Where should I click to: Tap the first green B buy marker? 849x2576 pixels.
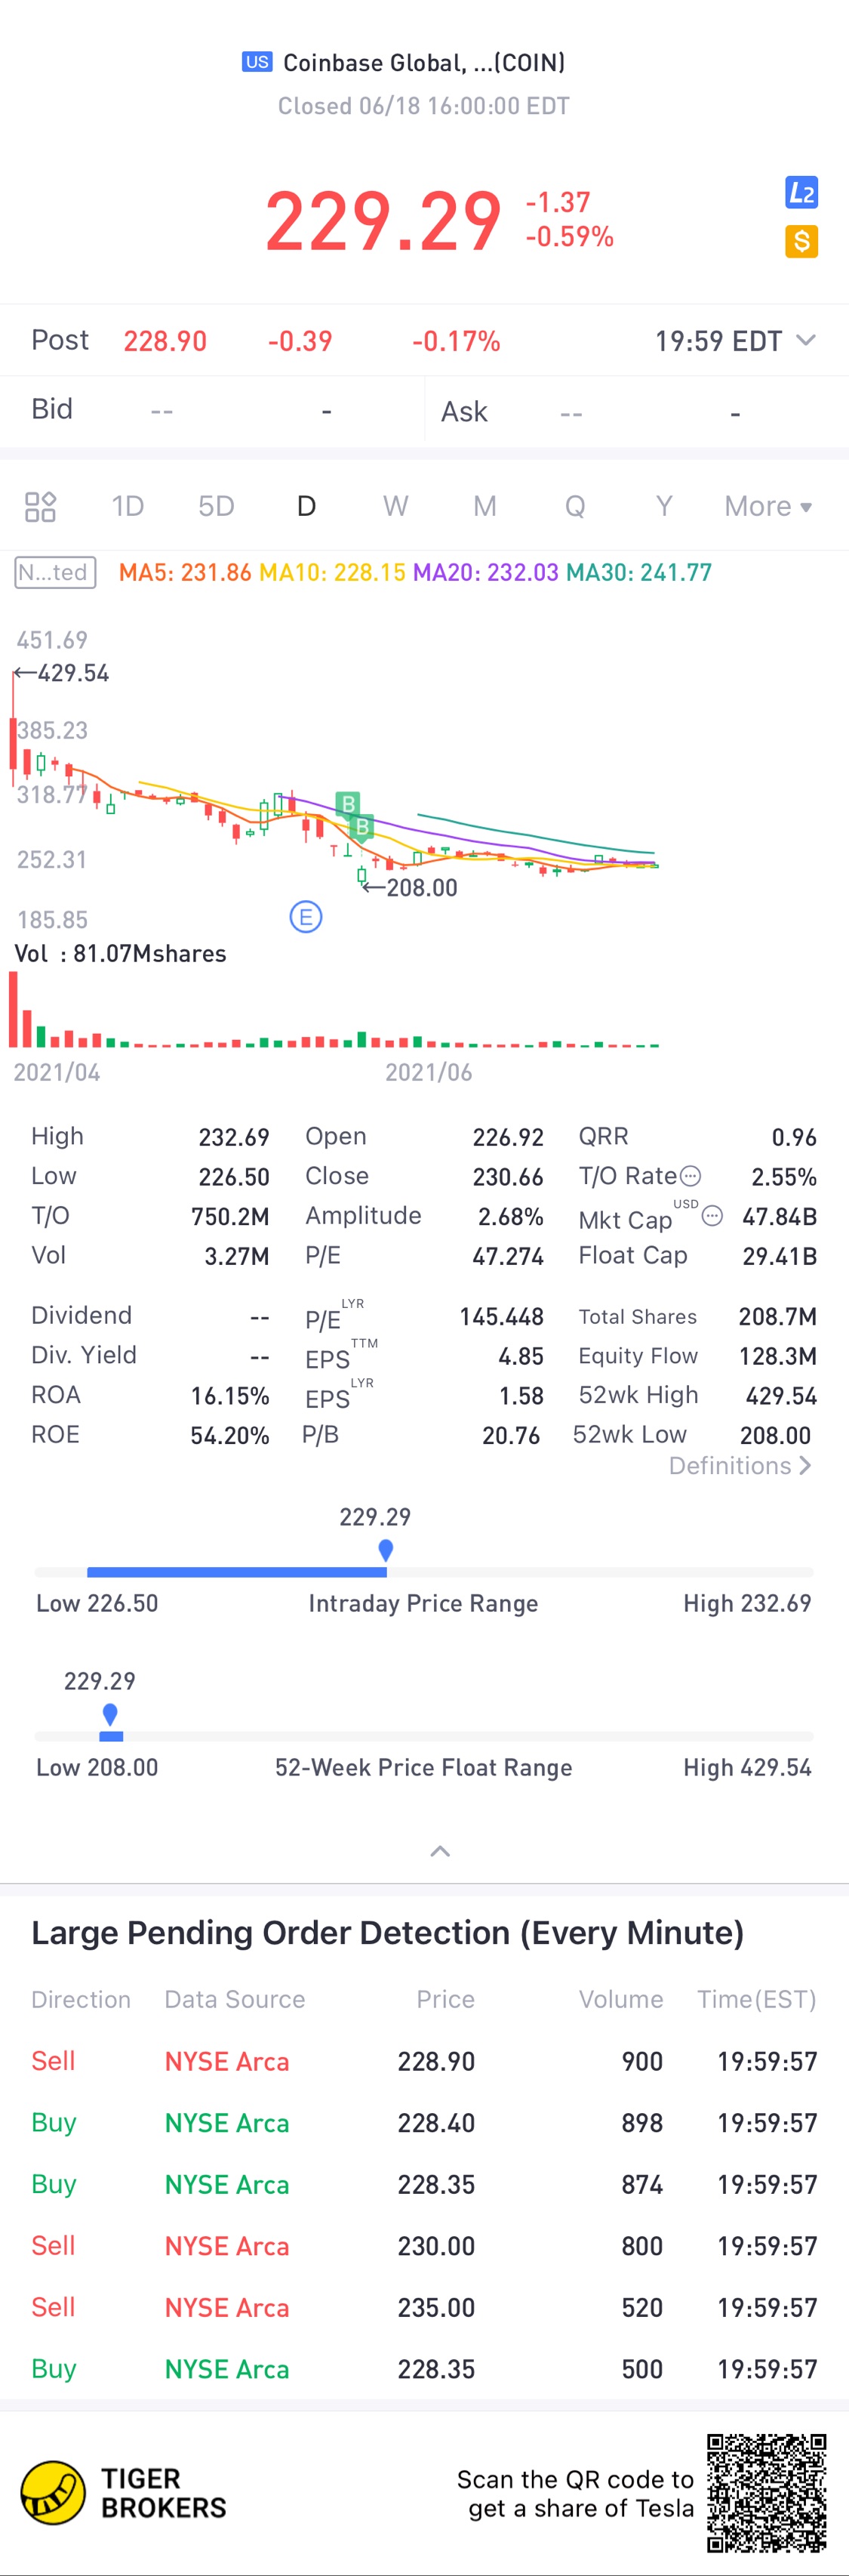(348, 804)
